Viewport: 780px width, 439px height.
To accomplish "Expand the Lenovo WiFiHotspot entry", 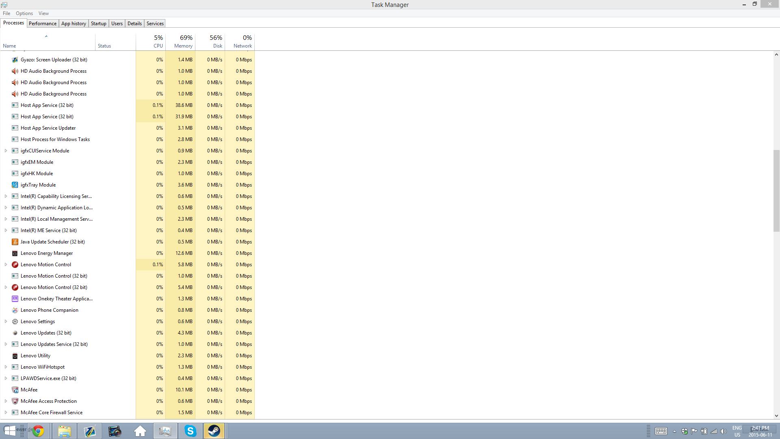I will 6,367.
